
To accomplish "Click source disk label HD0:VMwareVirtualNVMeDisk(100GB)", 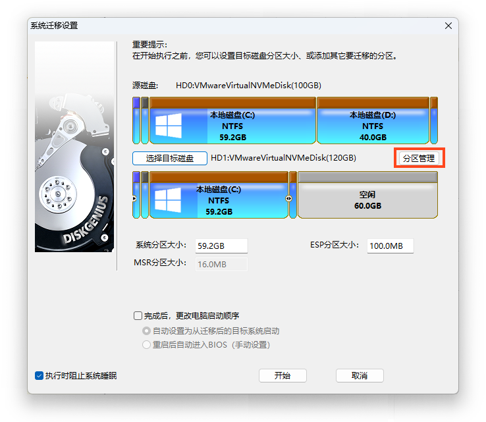I will pyautogui.click(x=248, y=85).
